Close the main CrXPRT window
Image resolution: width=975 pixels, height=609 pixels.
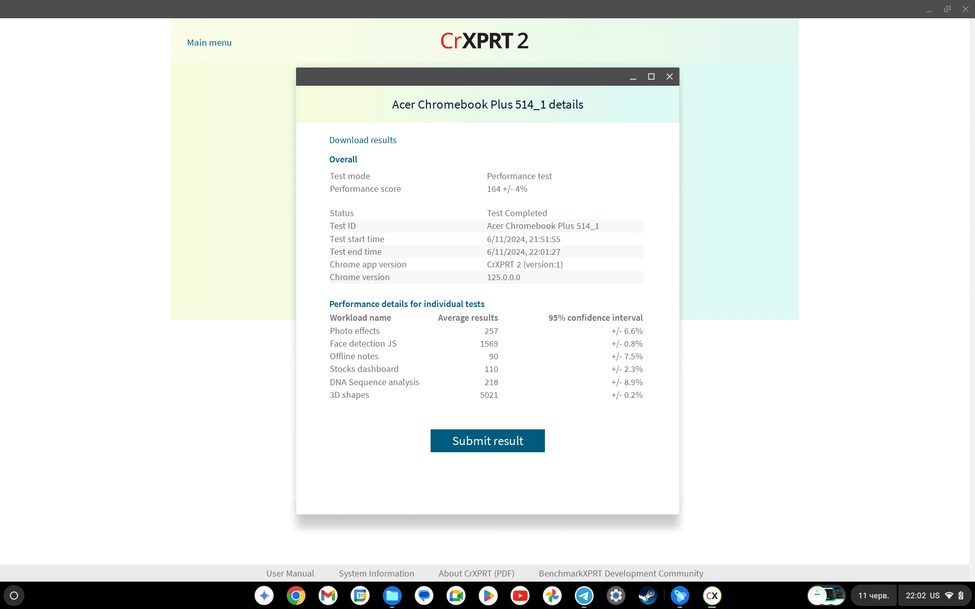[x=965, y=9]
